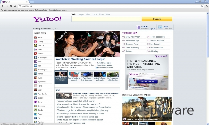Click the News sidebar icon
This screenshot has height=125, width=209.
click(36, 86)
